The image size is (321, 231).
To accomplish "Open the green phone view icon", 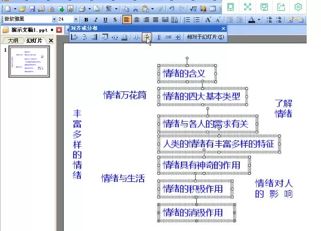I will (x=231, y=7).
